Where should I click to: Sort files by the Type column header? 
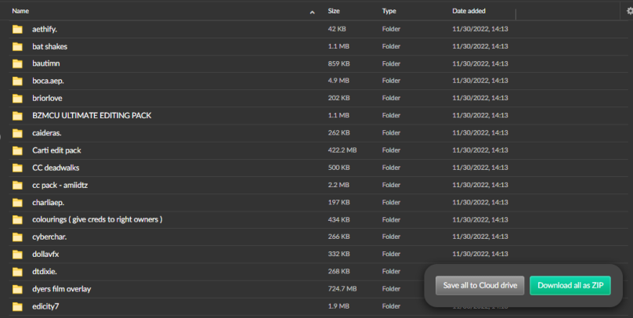click(389, 11)
